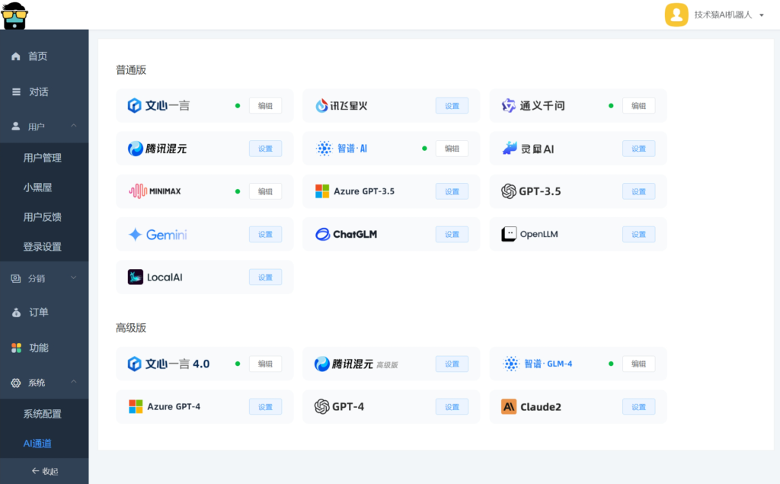Click the GPT-4 OpenAI logo
Screen dimensions: 780x484
(x=322, y=407)
